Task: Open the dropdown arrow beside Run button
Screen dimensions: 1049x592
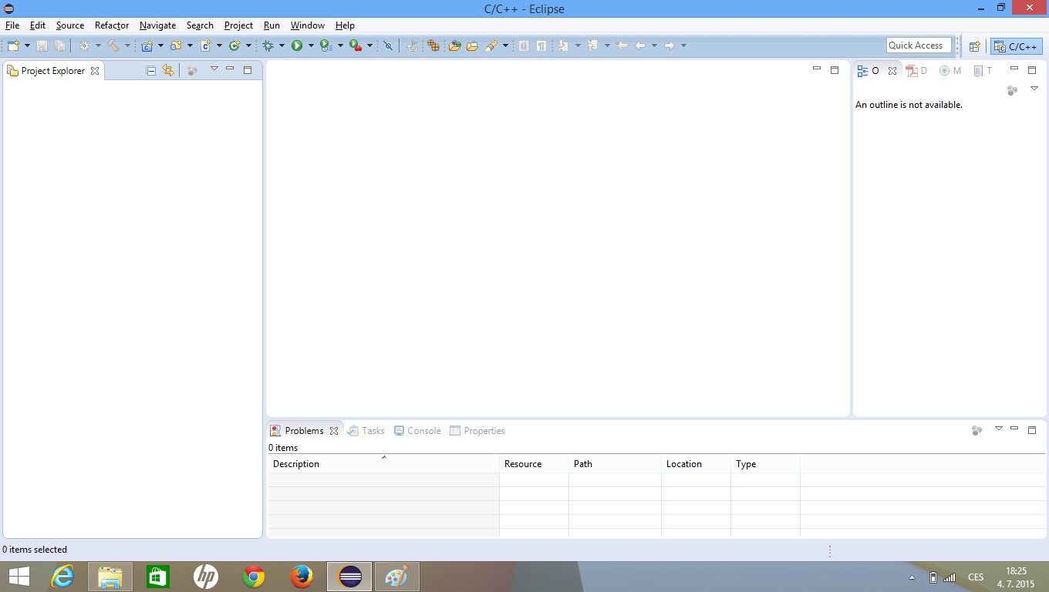Action: [x=311, y=46]
